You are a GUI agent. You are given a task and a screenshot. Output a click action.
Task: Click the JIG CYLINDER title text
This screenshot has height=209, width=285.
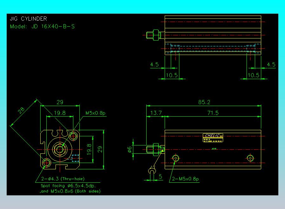tap(28, 19)
